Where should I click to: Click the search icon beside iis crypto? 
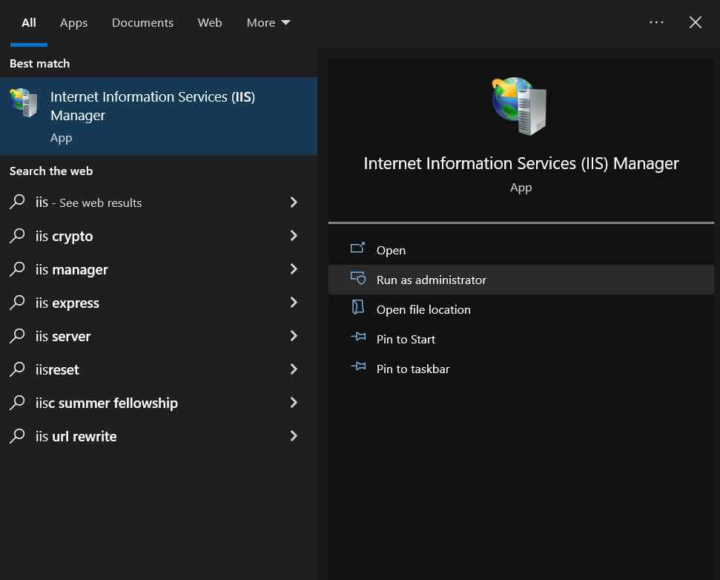pyautogui.click(x=17, y=236)
